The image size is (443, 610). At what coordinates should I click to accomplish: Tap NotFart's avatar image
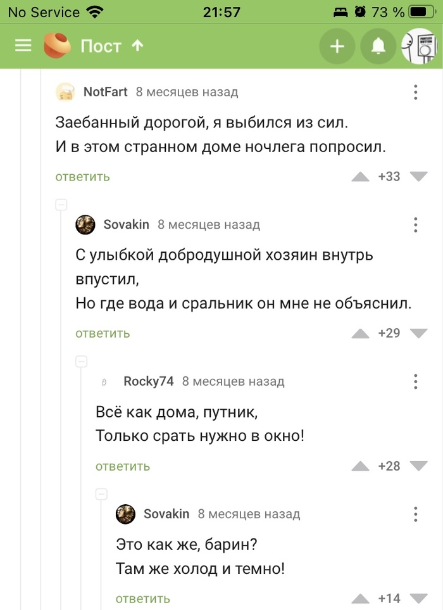click(x=65, y=92)
